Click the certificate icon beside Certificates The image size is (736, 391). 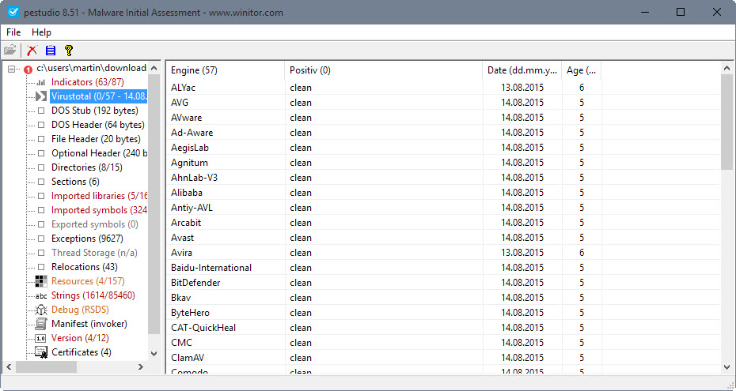click(x=41, y=352)
